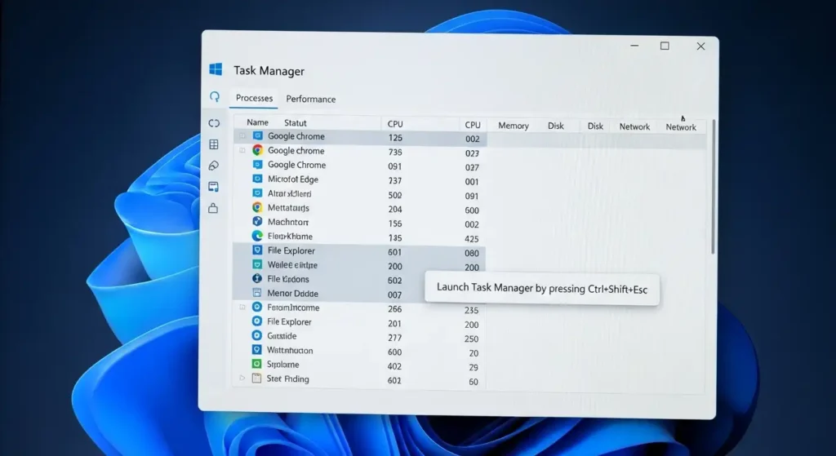This screenshot has width=836, height=456.
Task: Click the loop-shaped sidebar icon
Action: coord(214,123)
